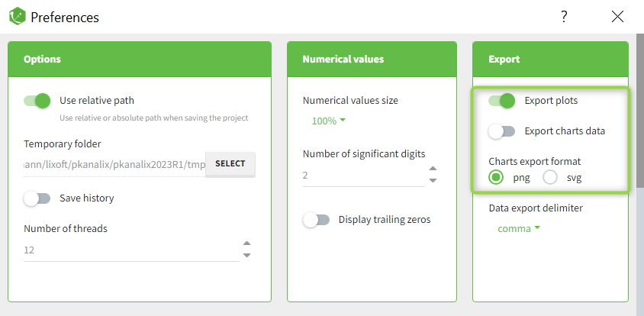Expand the Data export delimiter comma dropdown
The width and height of the screenshot is (644, 316).
(519, 228)
